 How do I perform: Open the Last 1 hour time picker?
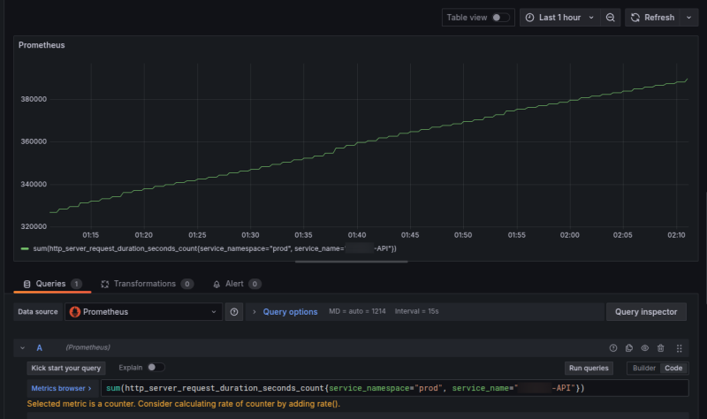(559, 18)
